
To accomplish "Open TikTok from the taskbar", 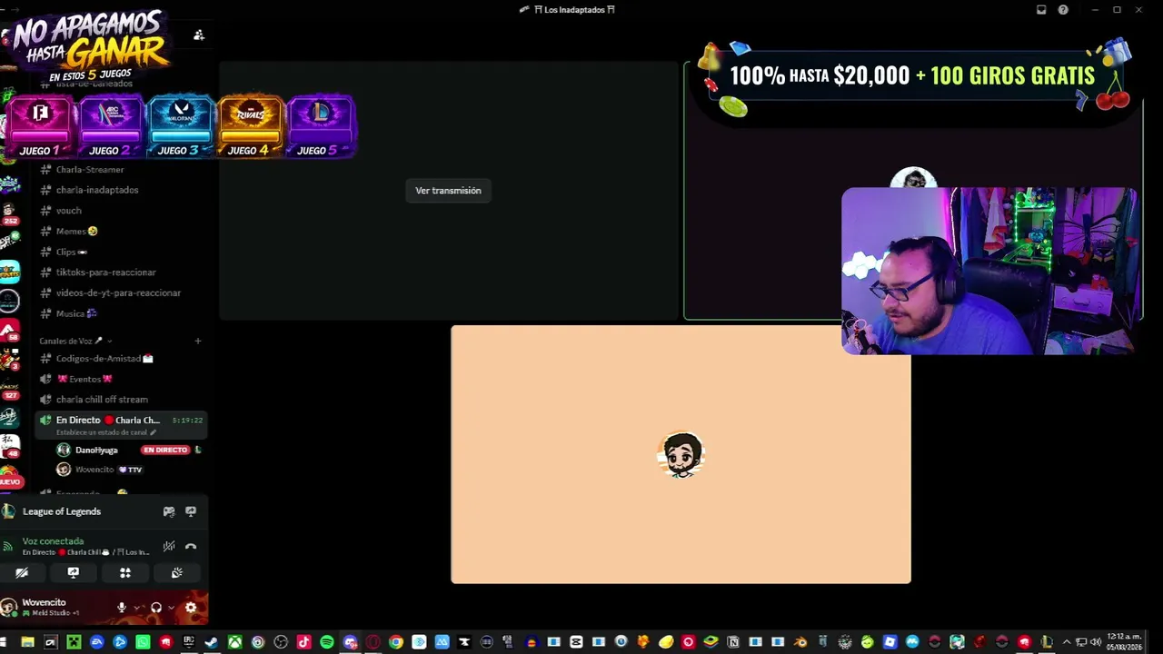I will (303, 642).
